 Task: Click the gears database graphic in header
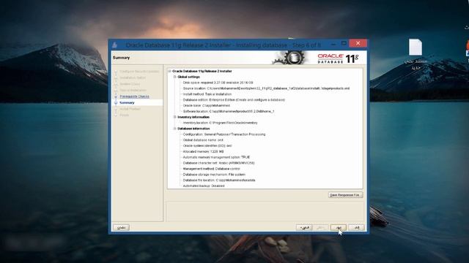pyautogui.click(x=289, y=58)
